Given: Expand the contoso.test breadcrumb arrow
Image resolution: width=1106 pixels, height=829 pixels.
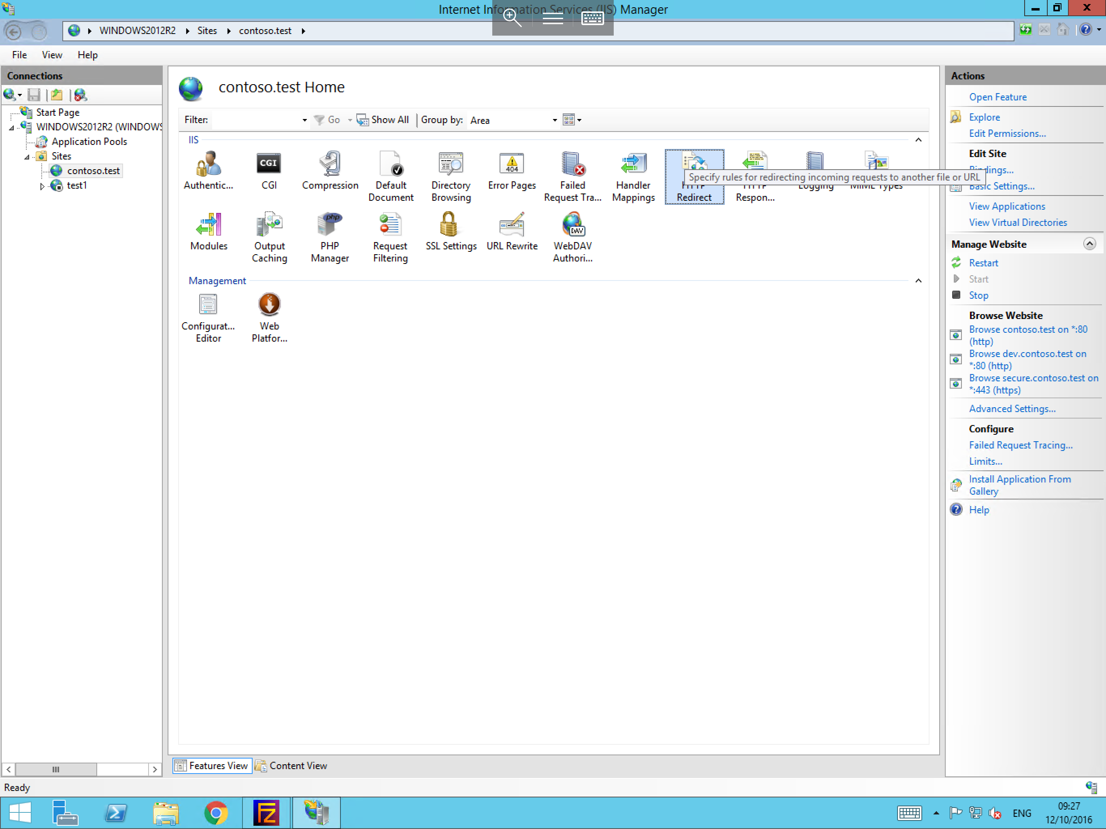Looking at the screenshot, I should click(303, 31).
